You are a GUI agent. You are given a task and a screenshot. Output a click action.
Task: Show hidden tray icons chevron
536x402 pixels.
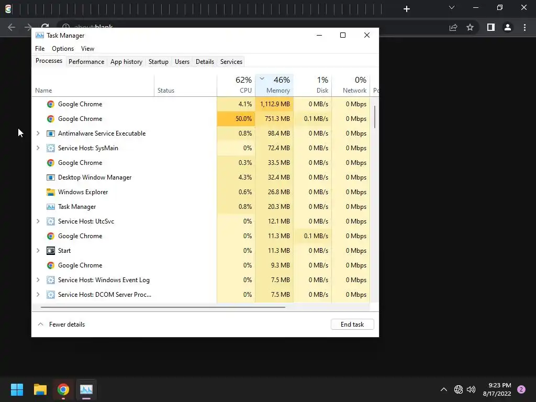(444, 389)
